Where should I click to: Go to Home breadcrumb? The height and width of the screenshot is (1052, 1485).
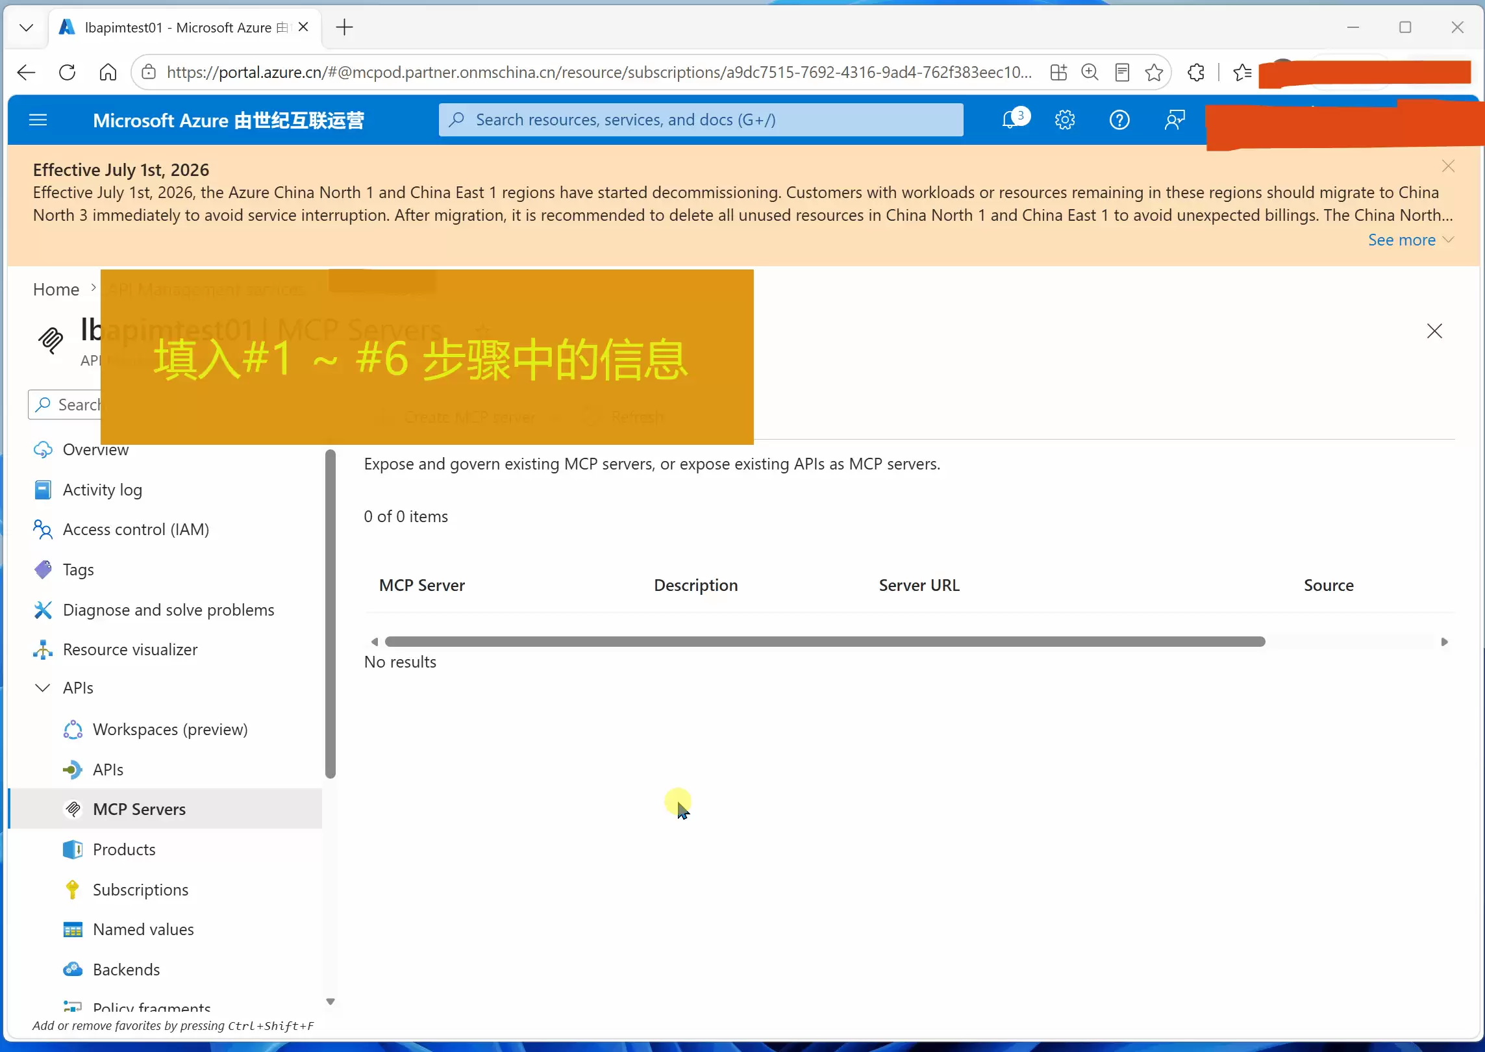[x=56, y=289]
